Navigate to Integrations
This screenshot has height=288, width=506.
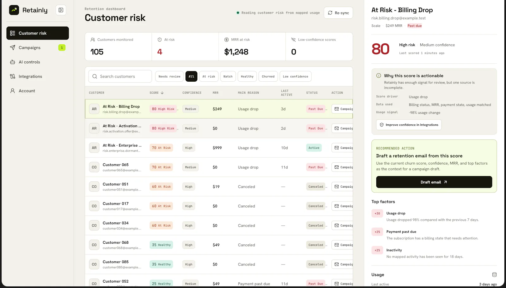pyautogui.click(x=38, y=76)
